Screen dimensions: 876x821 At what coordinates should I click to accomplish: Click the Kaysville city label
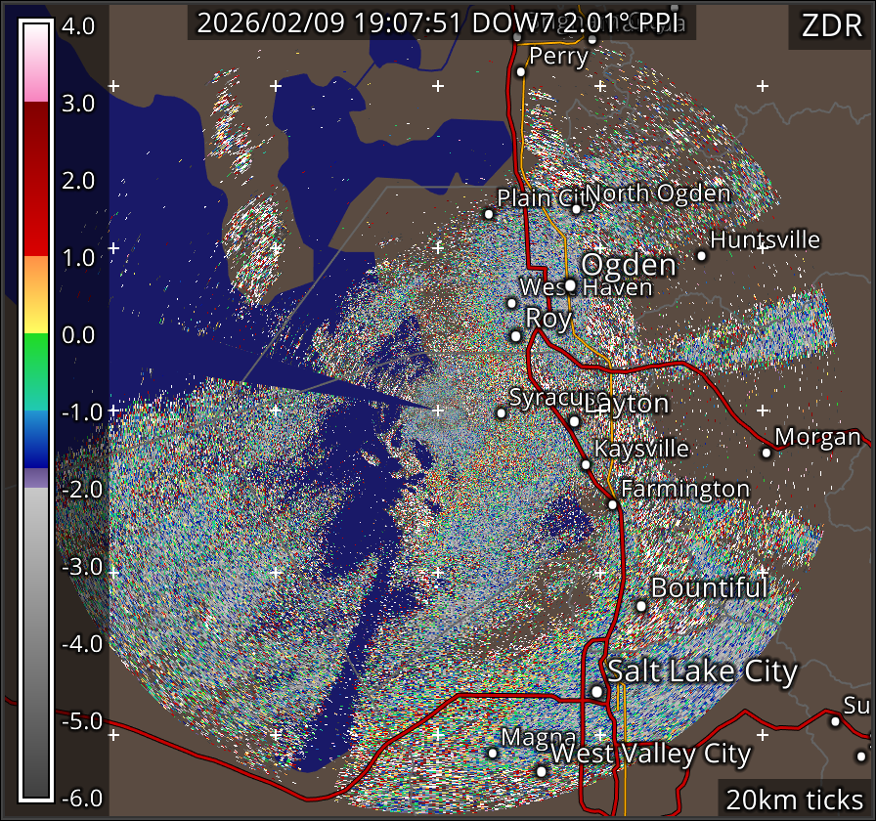click(x=642, y=449)
